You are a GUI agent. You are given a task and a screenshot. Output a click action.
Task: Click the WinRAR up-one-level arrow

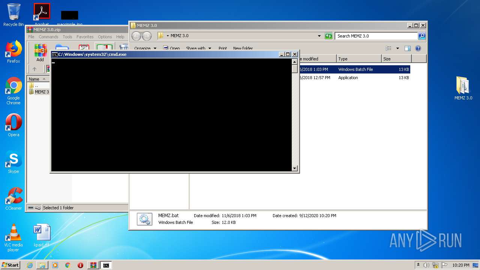pyautogui.click(x=34, y=69)
